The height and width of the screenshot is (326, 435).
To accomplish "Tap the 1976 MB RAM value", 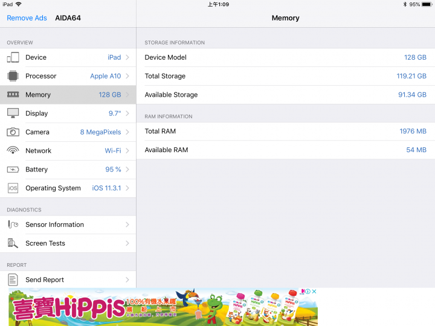I will (x=413, y=131).
